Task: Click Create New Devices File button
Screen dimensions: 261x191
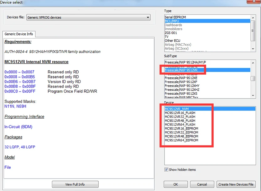Action: click(236, 184)
